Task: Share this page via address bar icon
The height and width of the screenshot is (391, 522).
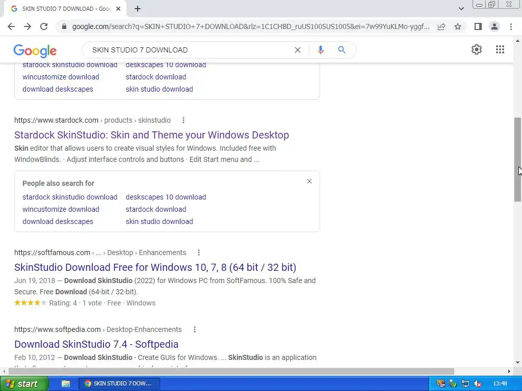Action: pos(441,26)
